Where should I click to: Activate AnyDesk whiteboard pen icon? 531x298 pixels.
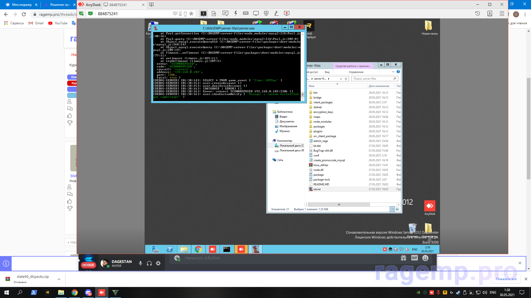pyautogui.click(x=276, y=13)
